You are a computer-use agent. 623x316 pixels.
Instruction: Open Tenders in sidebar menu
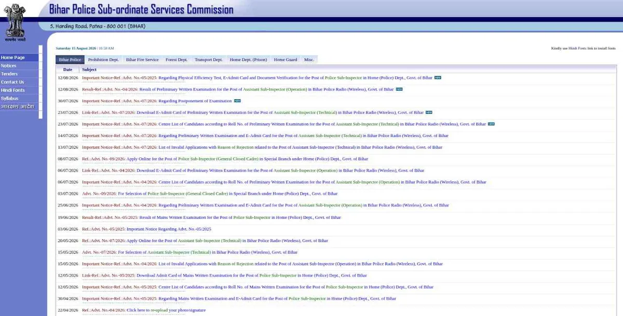(20, 74)
